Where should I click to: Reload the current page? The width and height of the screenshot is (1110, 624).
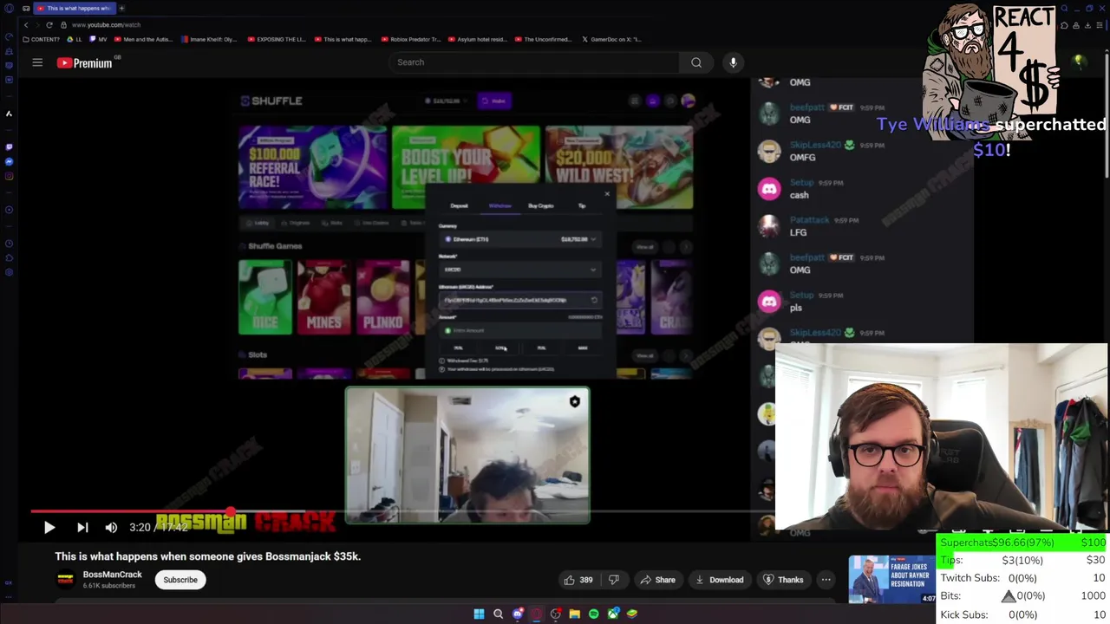[x=49, y=24]
